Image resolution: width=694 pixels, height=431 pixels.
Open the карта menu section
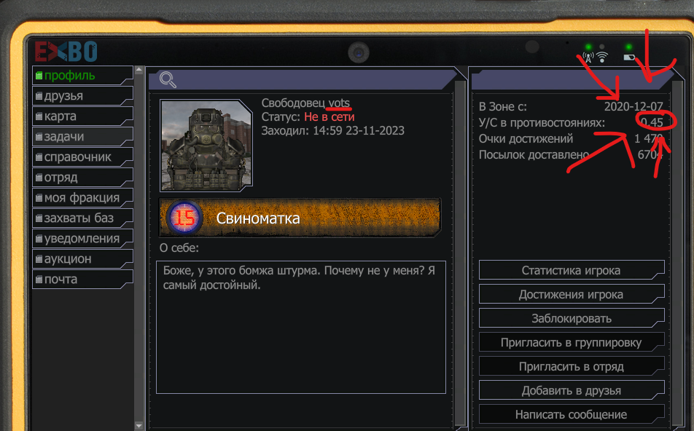(83, 116)
